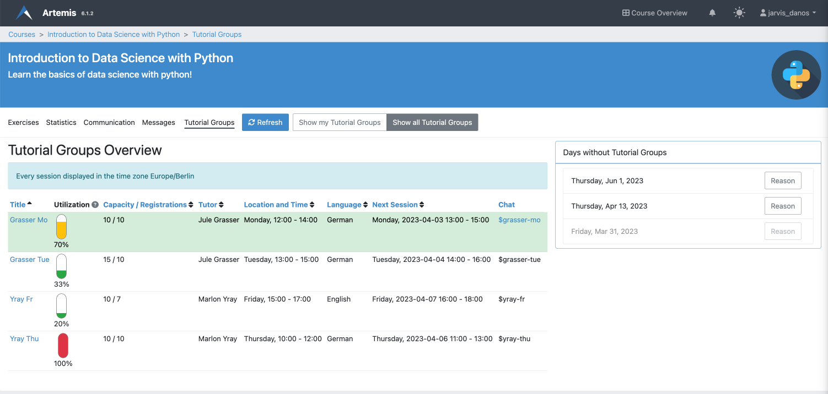Toggle the sun theme switcher icon
828x394 pixels.
(x=739, y=13)
